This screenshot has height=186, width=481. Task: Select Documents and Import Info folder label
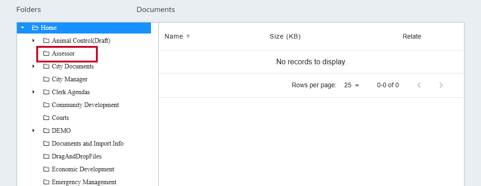click(x=88, y=144)
